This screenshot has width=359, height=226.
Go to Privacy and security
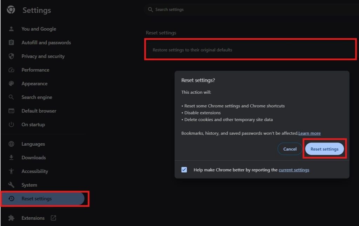43,56
